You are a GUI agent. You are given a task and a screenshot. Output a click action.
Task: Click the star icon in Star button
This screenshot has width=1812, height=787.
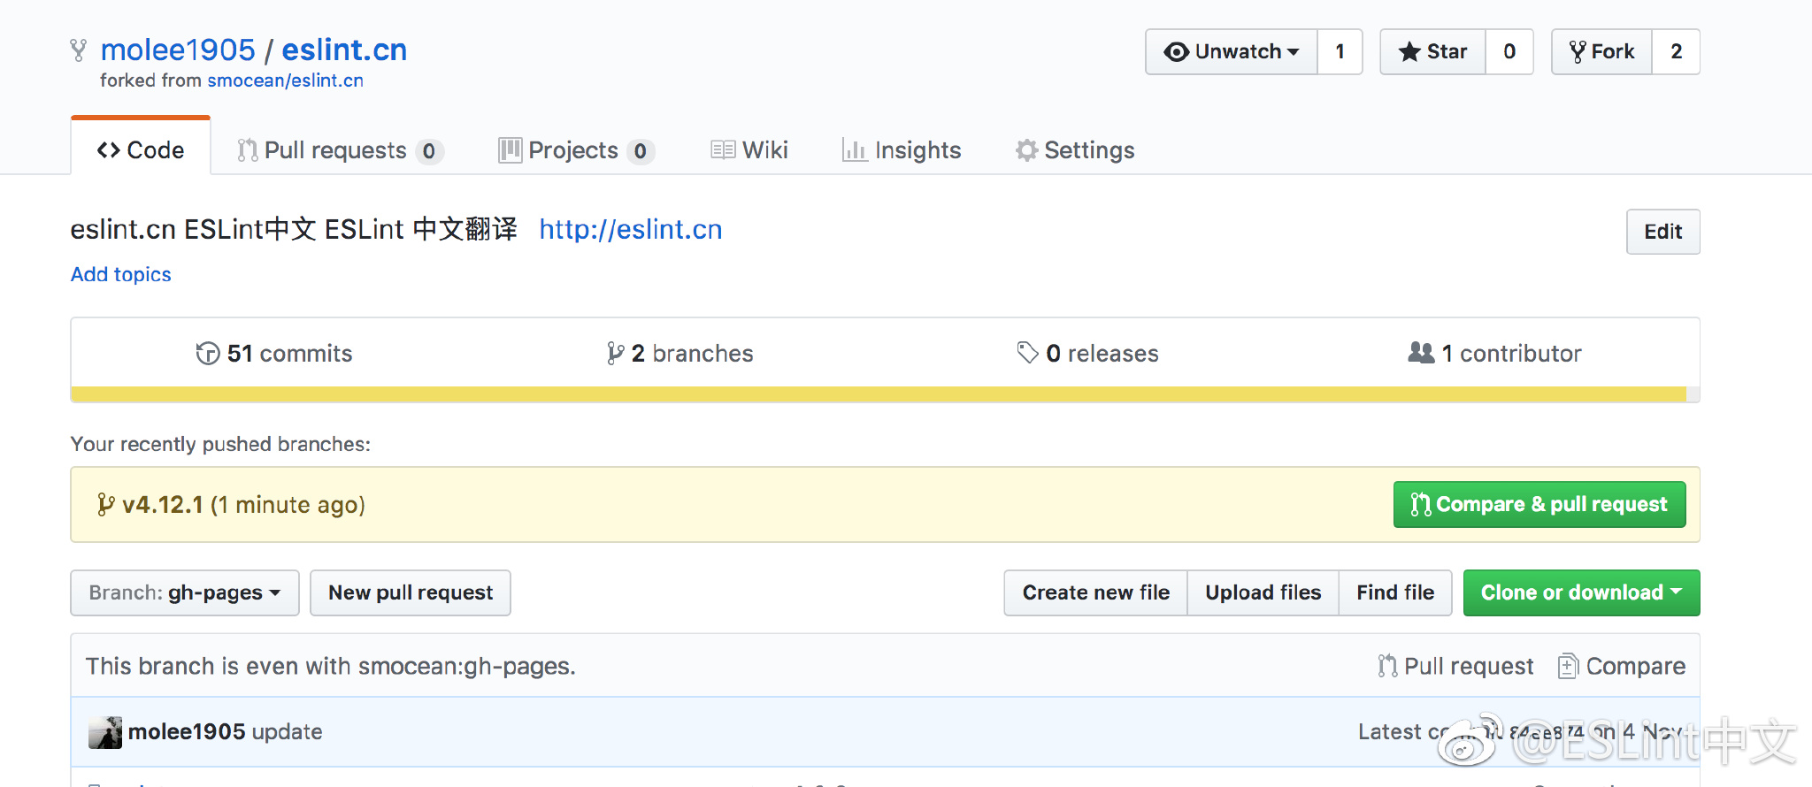pyautogui.click(x=1409, y=52)
